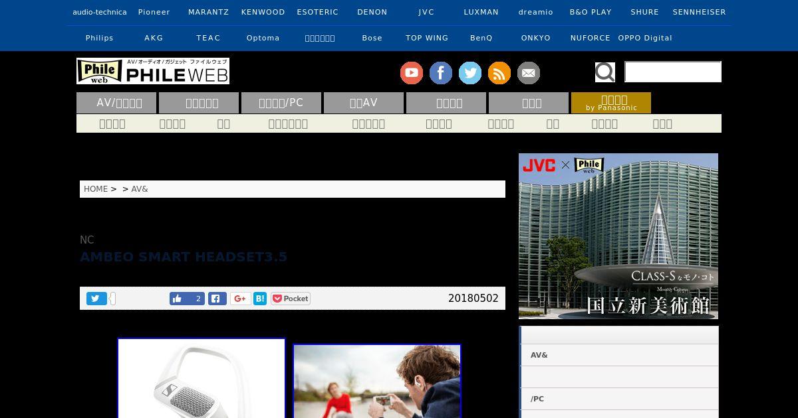Open the 'by Panasonic' gold tab
The height and width of the screenshot is (418, 798).
point(611,103)
